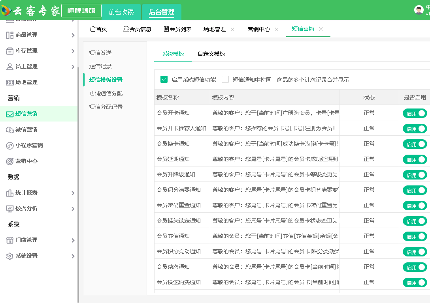Image resolution: width=430 pixels, height=303 pixels.
Task: Open the 会员列表 page tab
Action: 177,29
